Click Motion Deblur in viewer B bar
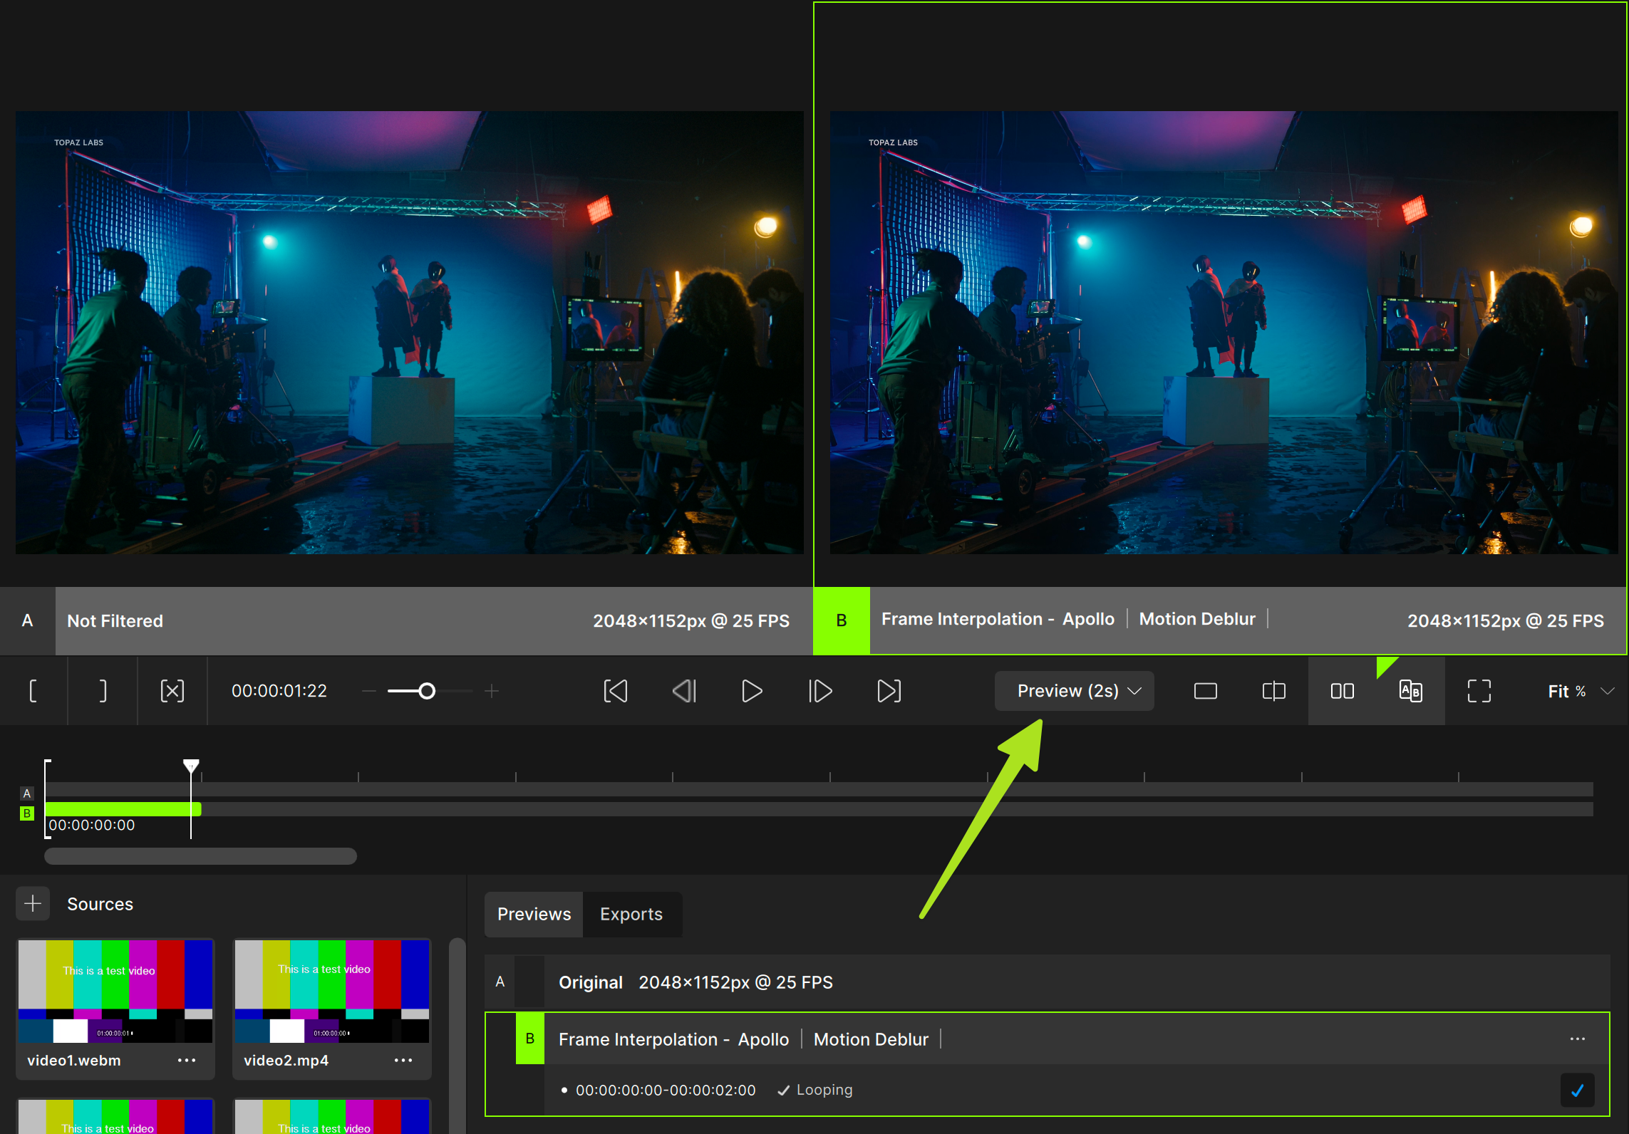 [1197, 619]
